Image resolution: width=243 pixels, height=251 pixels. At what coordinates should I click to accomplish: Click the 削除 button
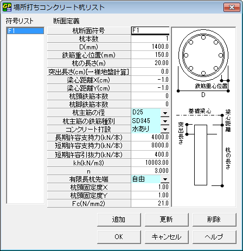point(214,220)
